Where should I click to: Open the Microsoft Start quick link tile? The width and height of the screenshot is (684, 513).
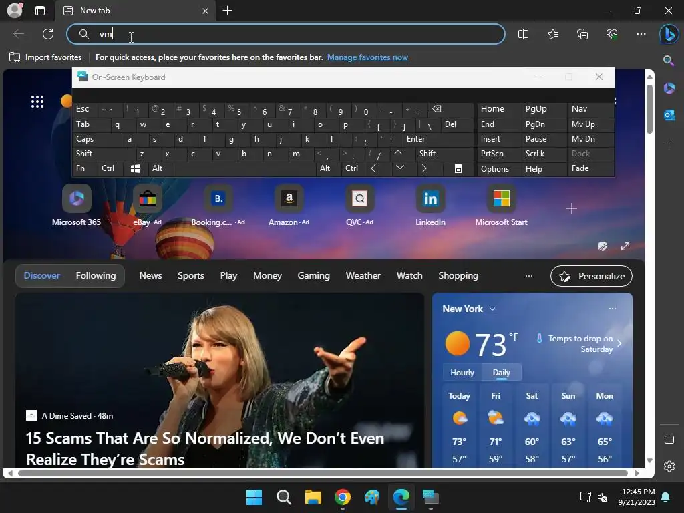[x=501, y=206]
